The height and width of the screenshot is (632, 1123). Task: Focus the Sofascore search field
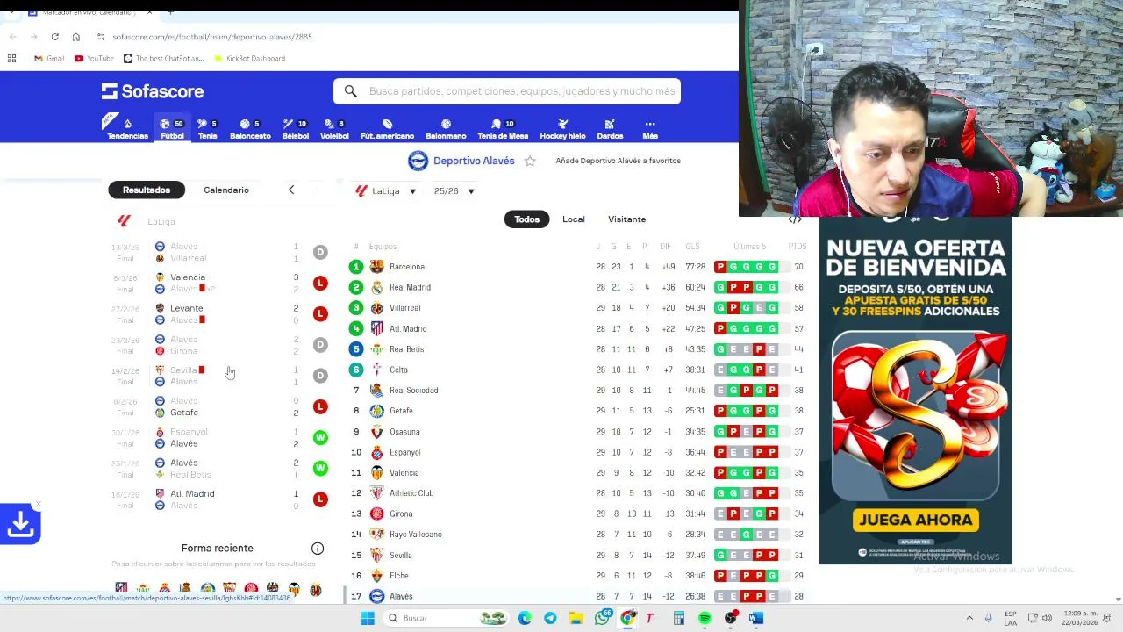pyautogui.click(x=507, y=91)
